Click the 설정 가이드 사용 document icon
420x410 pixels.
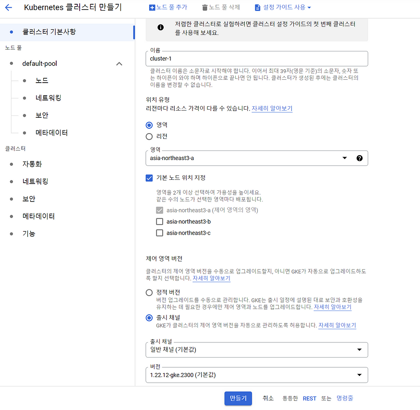(x=257, y=8)
